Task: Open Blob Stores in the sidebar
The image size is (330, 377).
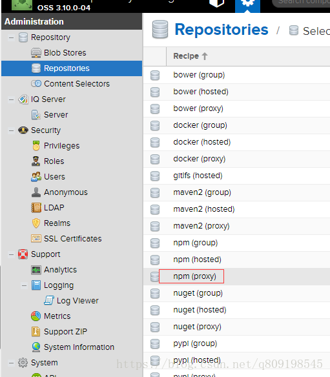Action: (x=65, y=53)
